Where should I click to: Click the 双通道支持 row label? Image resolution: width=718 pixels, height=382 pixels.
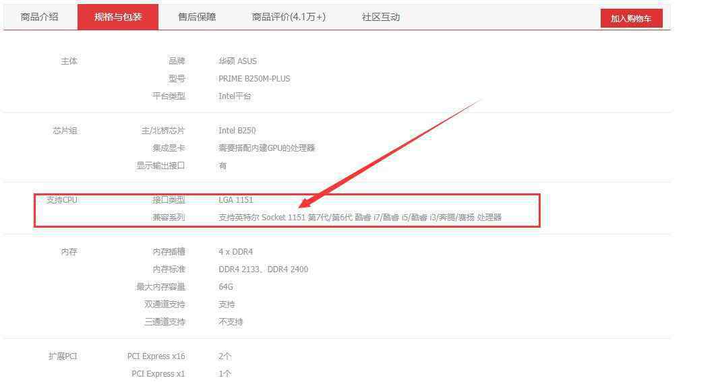(165, 305)
